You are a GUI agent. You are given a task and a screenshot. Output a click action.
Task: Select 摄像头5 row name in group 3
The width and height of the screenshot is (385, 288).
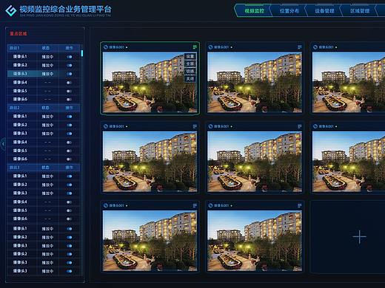pyautogui.click(x=20, y=210)
